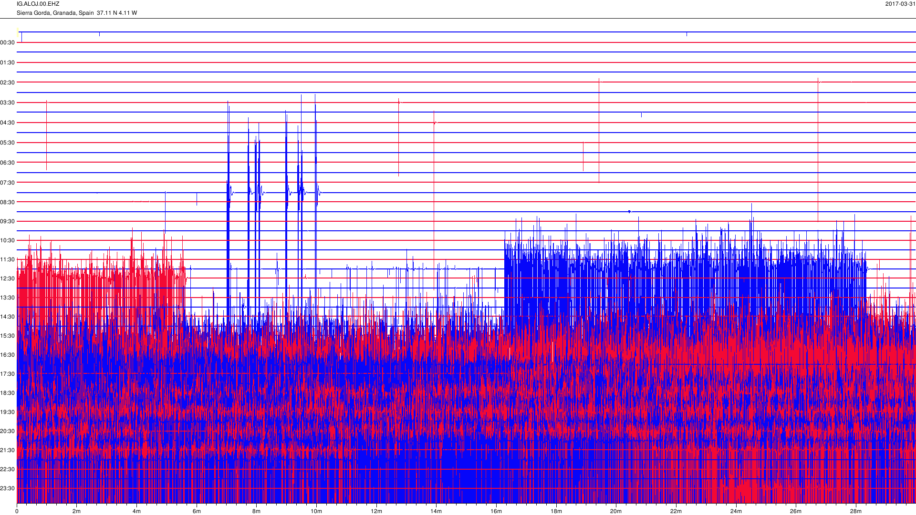
Task: Select the 02:30 time label
Action: coord(8,82)
